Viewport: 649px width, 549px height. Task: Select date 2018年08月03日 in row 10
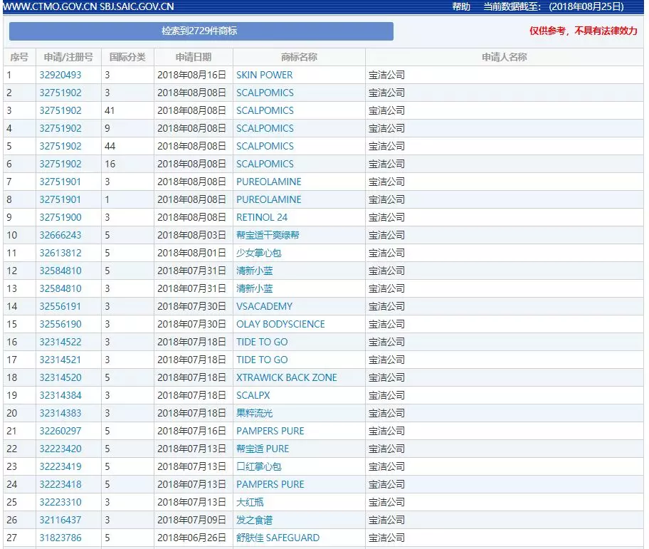point(191,235)
